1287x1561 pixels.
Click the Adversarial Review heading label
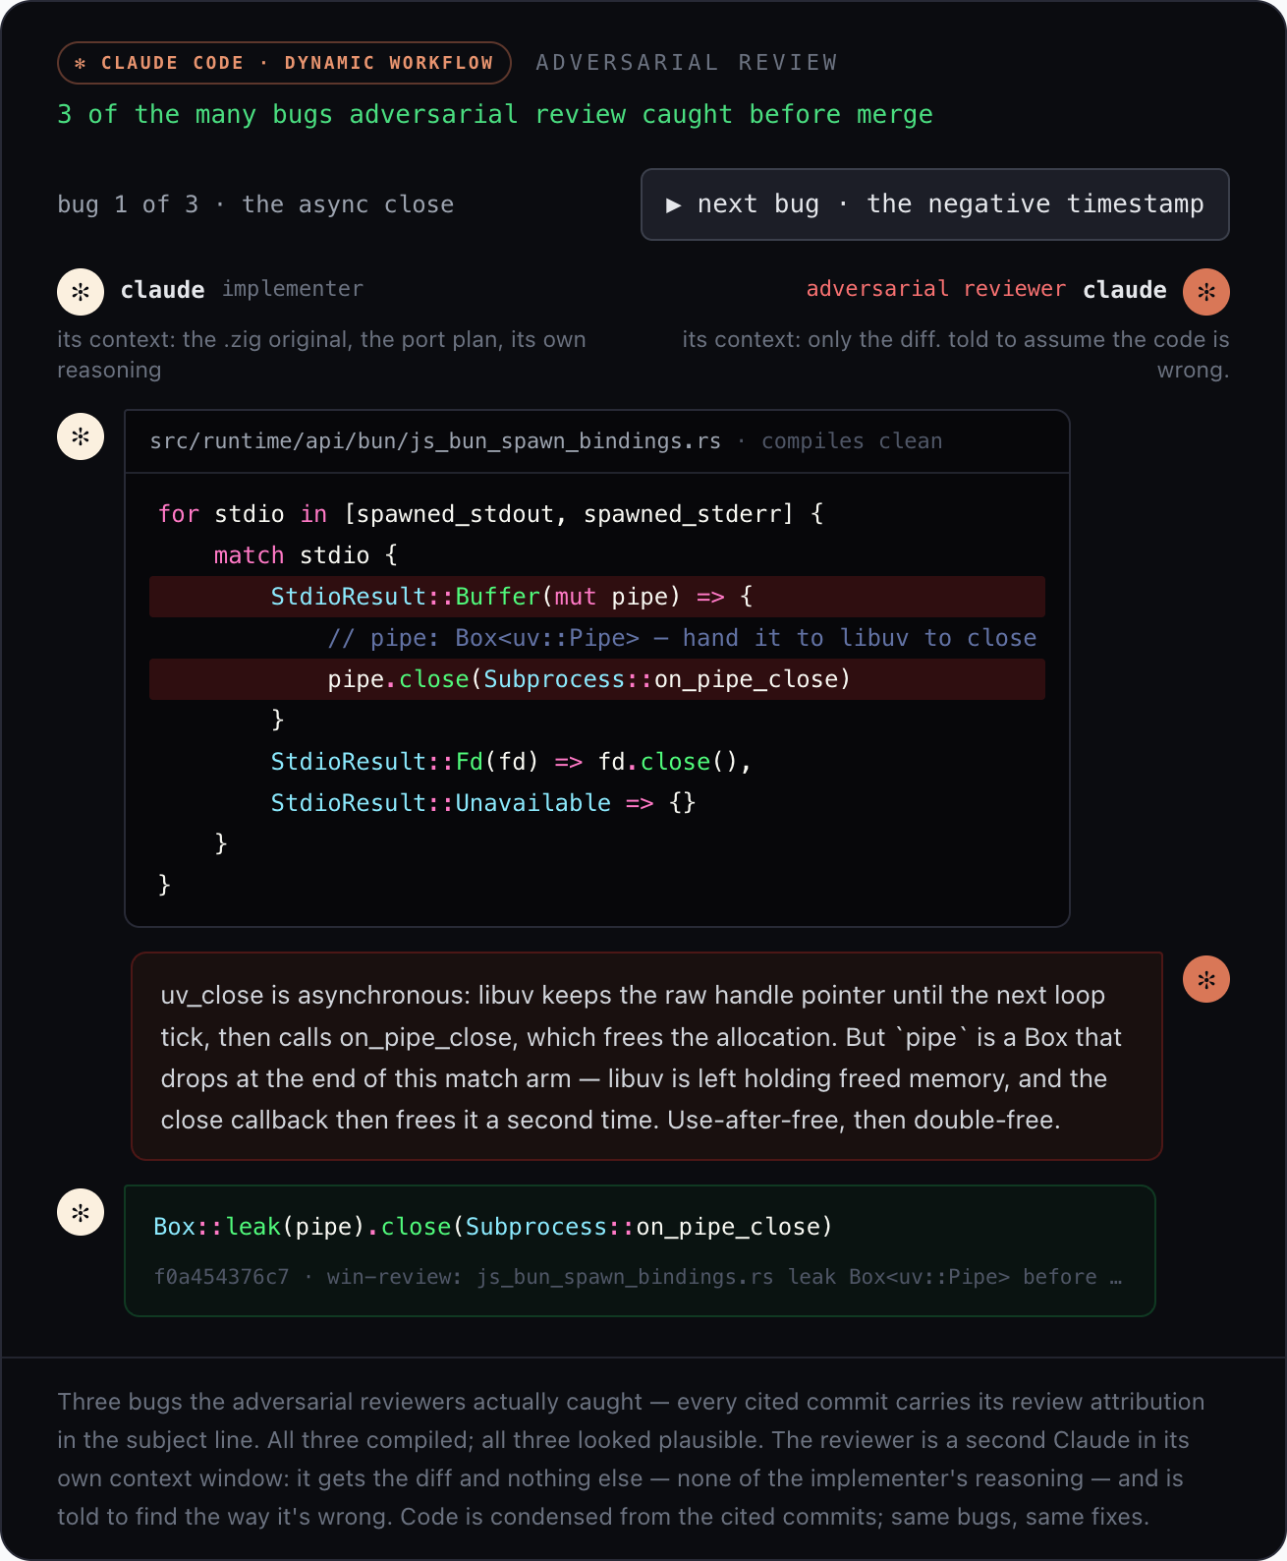687,63
